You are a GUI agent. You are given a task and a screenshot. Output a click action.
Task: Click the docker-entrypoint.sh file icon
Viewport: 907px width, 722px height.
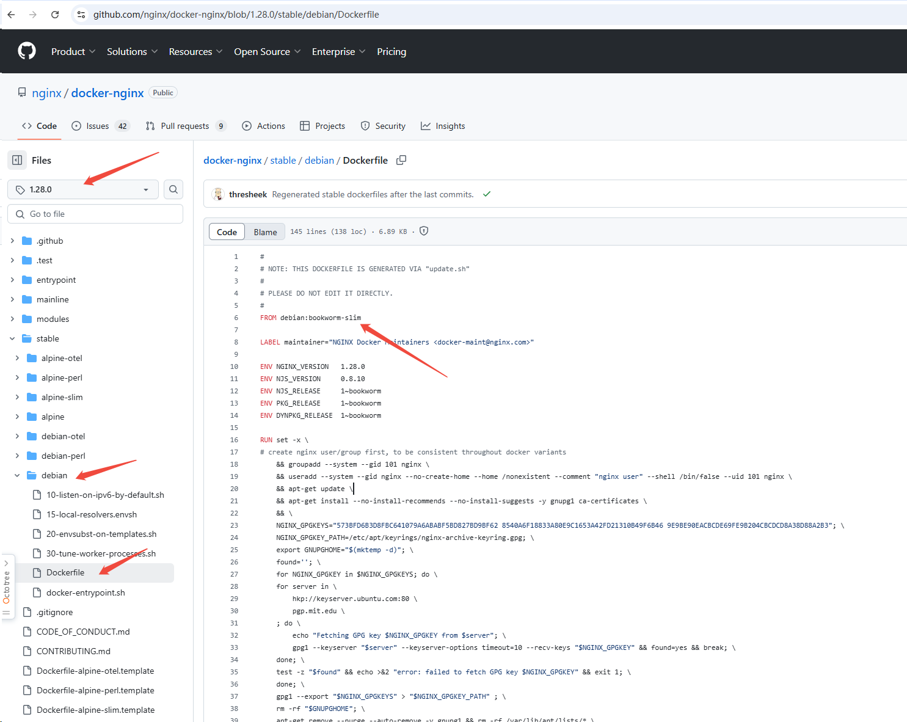(37, 593)
